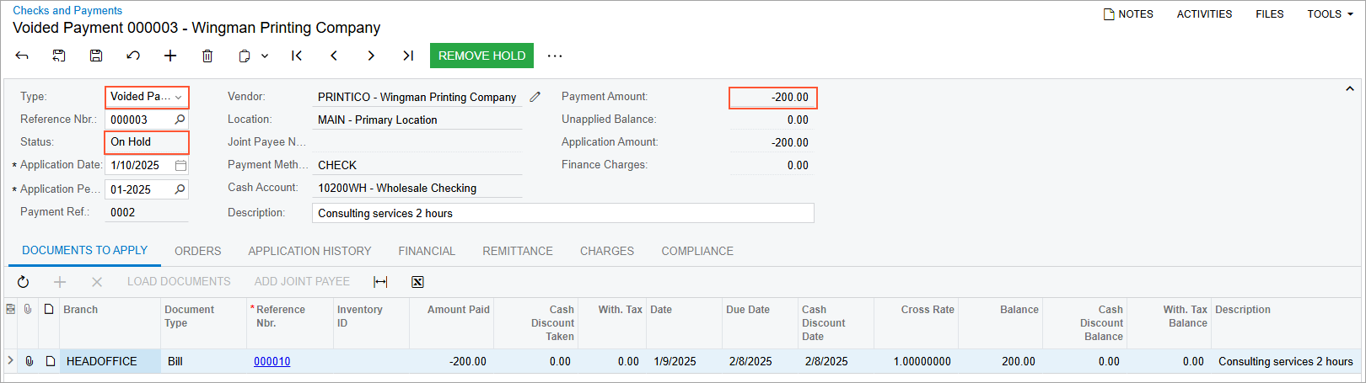
Task: Click the Description text field
Action: (562, 213)
